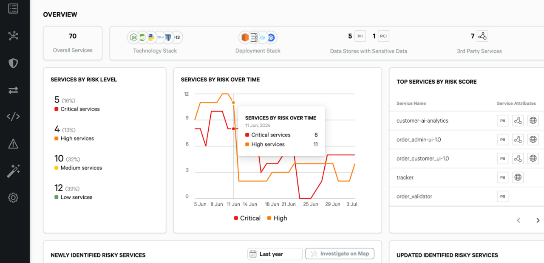The width and height of the screenshot is (544, 263).
Task: Click third-party graph icon for customer-ai-analytics
Action: point(518,121)
